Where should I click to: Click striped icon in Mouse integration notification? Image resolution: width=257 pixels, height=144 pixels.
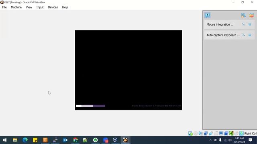click(x=244, y=24)
